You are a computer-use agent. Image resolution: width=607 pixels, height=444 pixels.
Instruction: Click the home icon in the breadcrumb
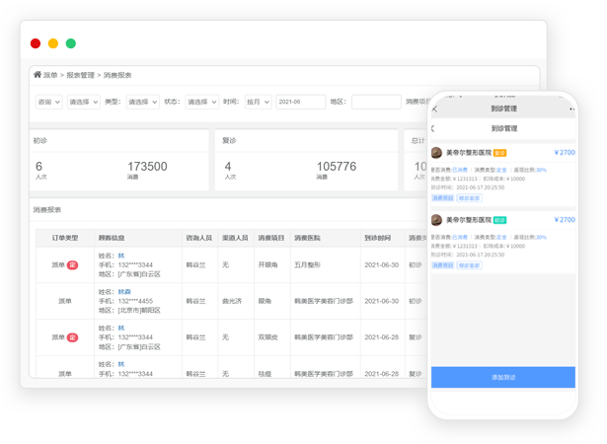[x=38, y=75]
